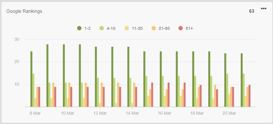Toggle the 1-3 series legend dot

(79, 28)
